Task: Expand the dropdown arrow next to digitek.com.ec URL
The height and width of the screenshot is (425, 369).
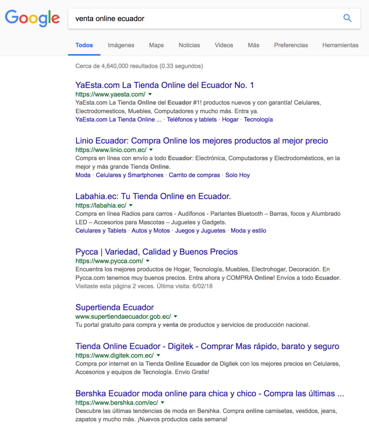Action: tap(158, 355)
